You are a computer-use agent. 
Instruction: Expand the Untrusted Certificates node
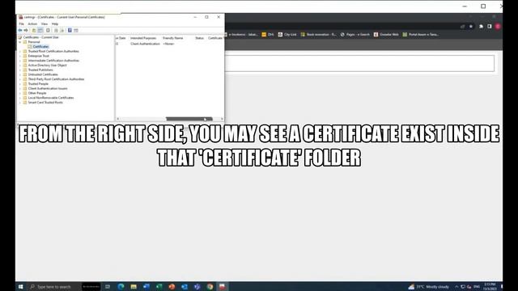point(20,74)
